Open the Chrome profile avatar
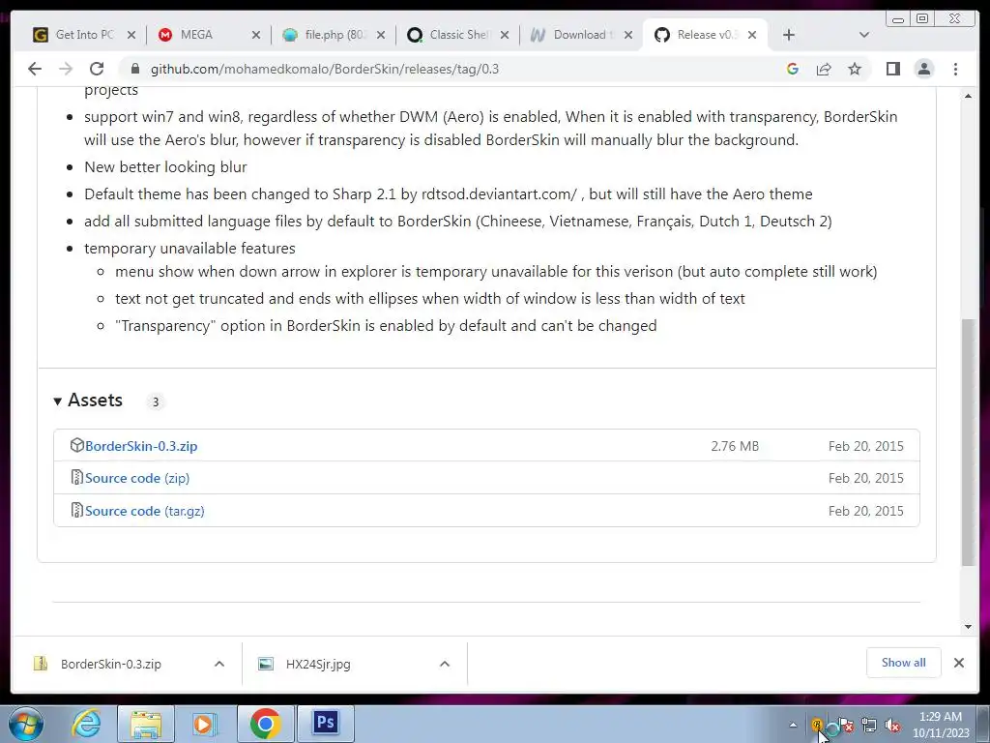Viewport: 990px width, 743px height. (923, 69)
